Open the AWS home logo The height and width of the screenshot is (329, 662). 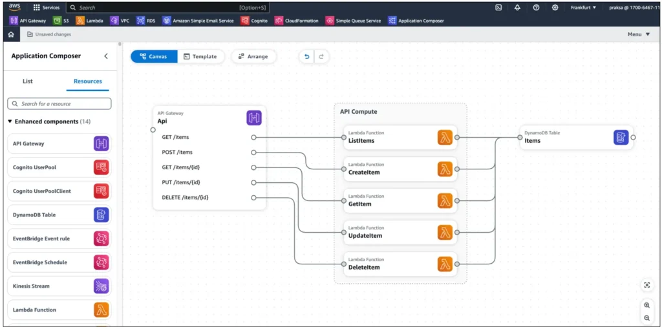(15, 8)
